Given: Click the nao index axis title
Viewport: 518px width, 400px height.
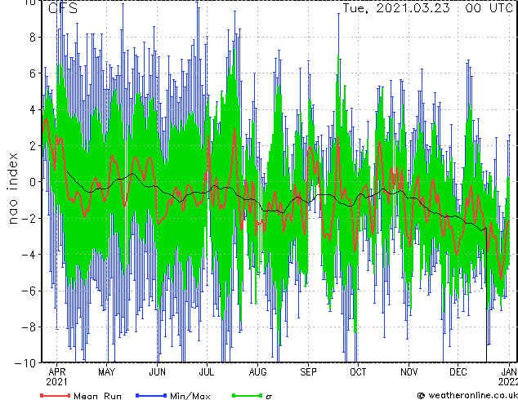Looking at the screenshot, I should [x=12, y=189].
